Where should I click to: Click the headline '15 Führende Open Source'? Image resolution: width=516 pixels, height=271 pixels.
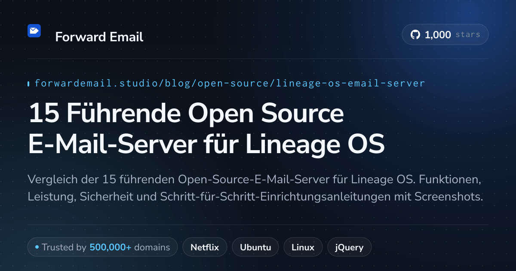point(186,114)
